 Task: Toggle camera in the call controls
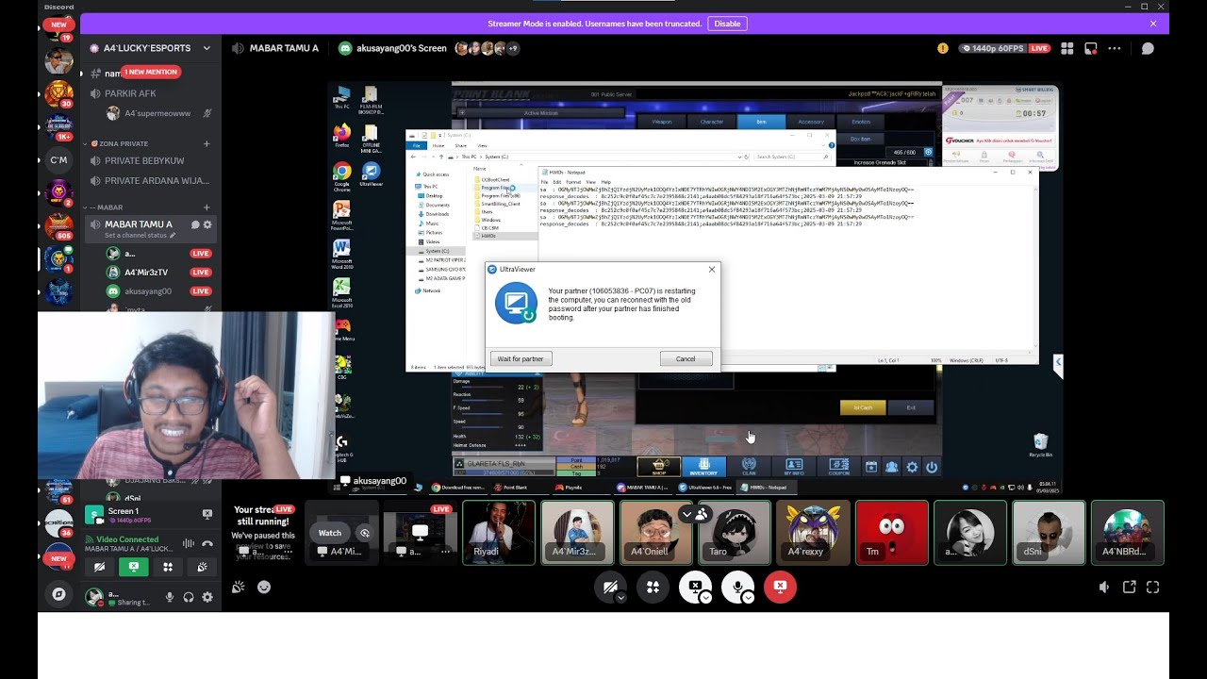tap(611, 588)
